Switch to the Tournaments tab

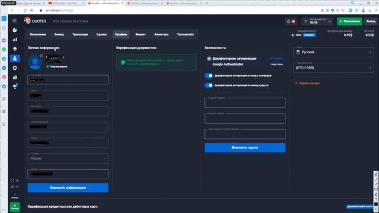pos(185,34)
